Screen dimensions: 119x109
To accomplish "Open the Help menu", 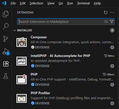I will click(x=97, y=3).
